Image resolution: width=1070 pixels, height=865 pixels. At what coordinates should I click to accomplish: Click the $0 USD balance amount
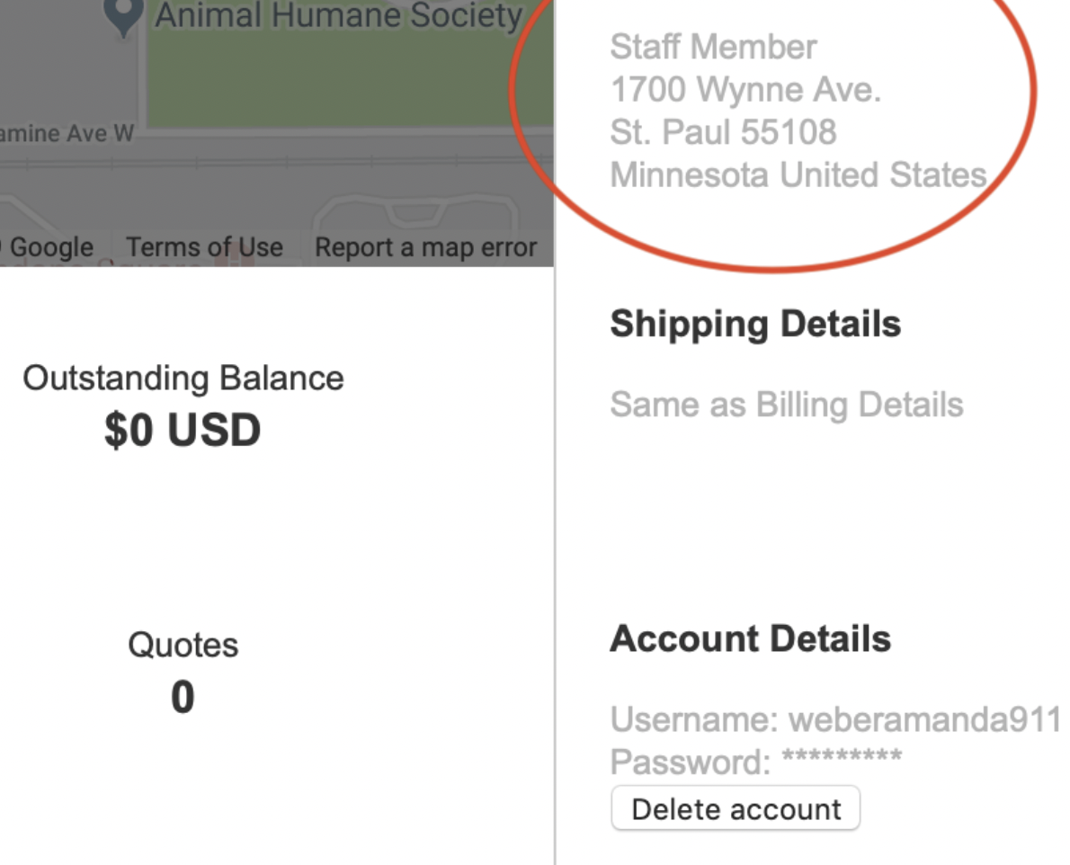[183, 431]
